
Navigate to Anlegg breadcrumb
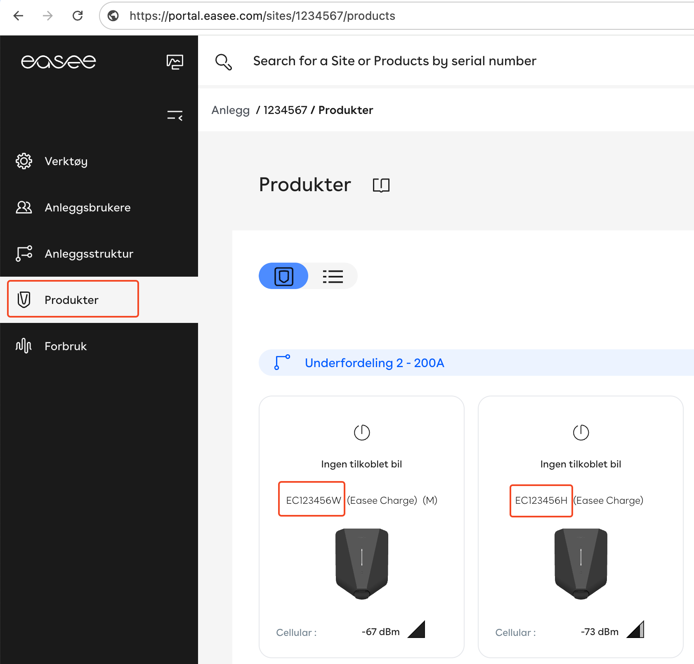click(231, 110)
